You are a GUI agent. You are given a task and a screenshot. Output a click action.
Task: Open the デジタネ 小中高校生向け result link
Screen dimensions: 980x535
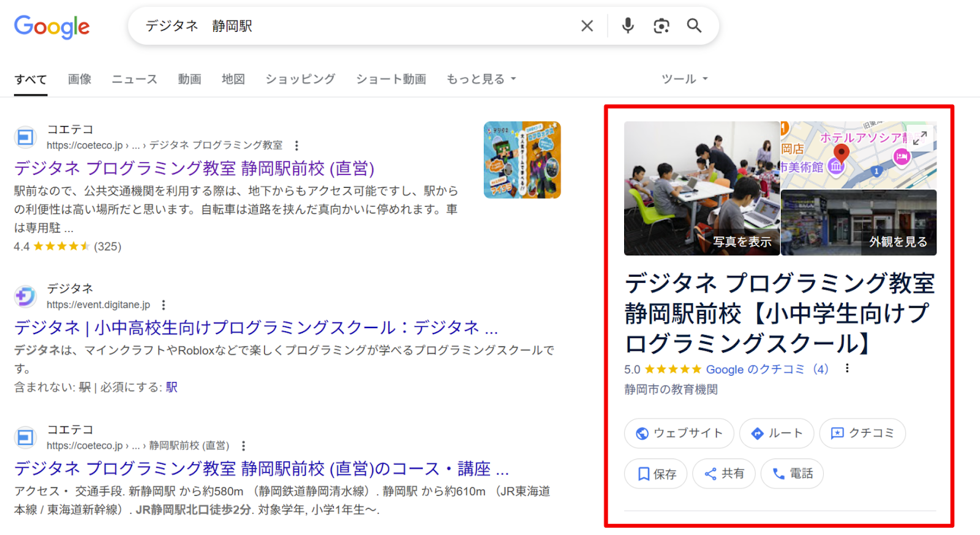[256, 328]
